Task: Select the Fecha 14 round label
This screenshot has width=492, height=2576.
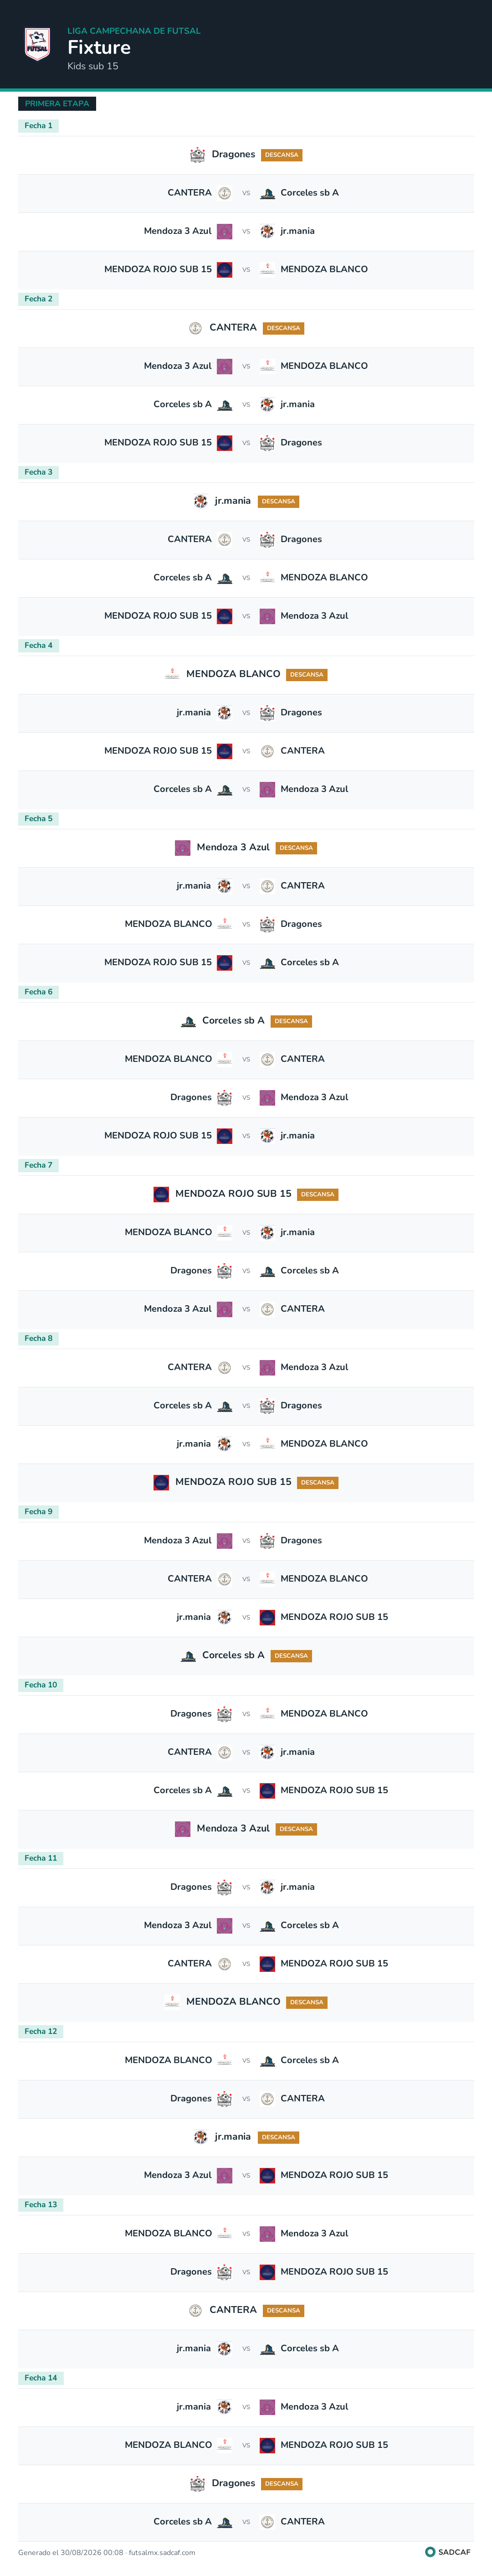Action: pos(41,2378)
